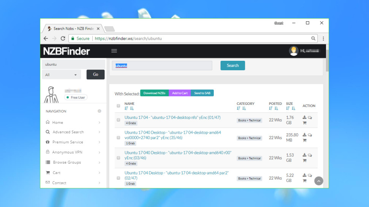
Task: Expand Advanced Search chevron
Action: pyautogui.click(x=99, y=132)
